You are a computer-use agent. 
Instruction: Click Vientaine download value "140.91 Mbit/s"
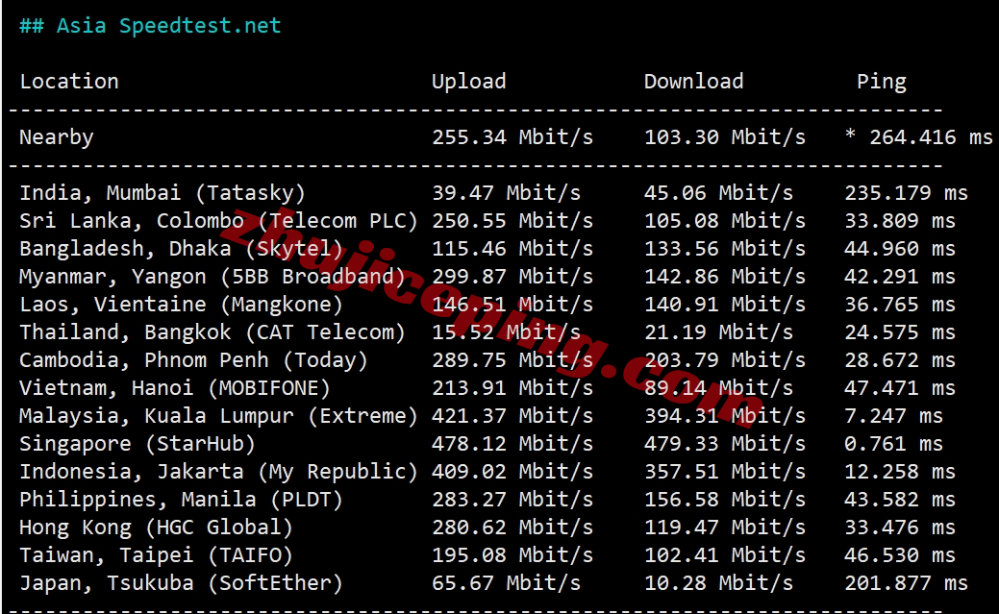(725, 305)
